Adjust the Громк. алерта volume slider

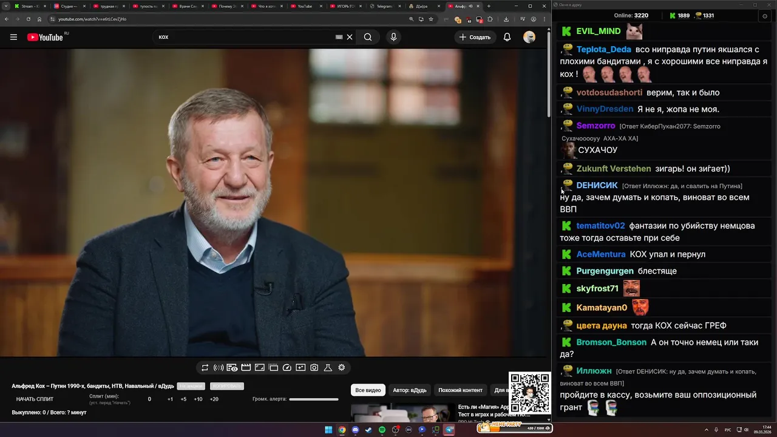(x=314, y=399)
